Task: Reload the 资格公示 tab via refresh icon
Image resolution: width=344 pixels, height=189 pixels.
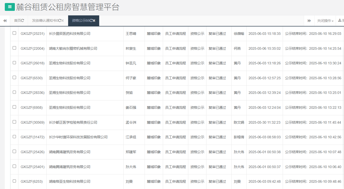Action: (91, 21)
